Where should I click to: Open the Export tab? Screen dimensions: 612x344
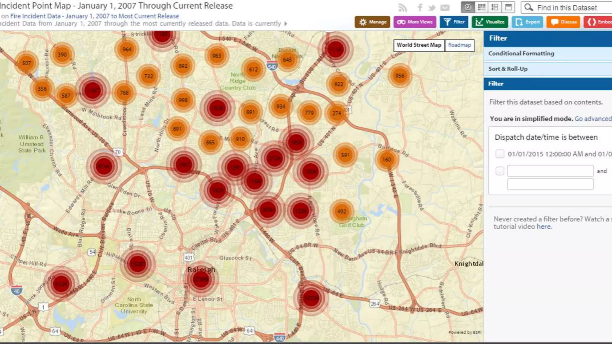(527, 22)
